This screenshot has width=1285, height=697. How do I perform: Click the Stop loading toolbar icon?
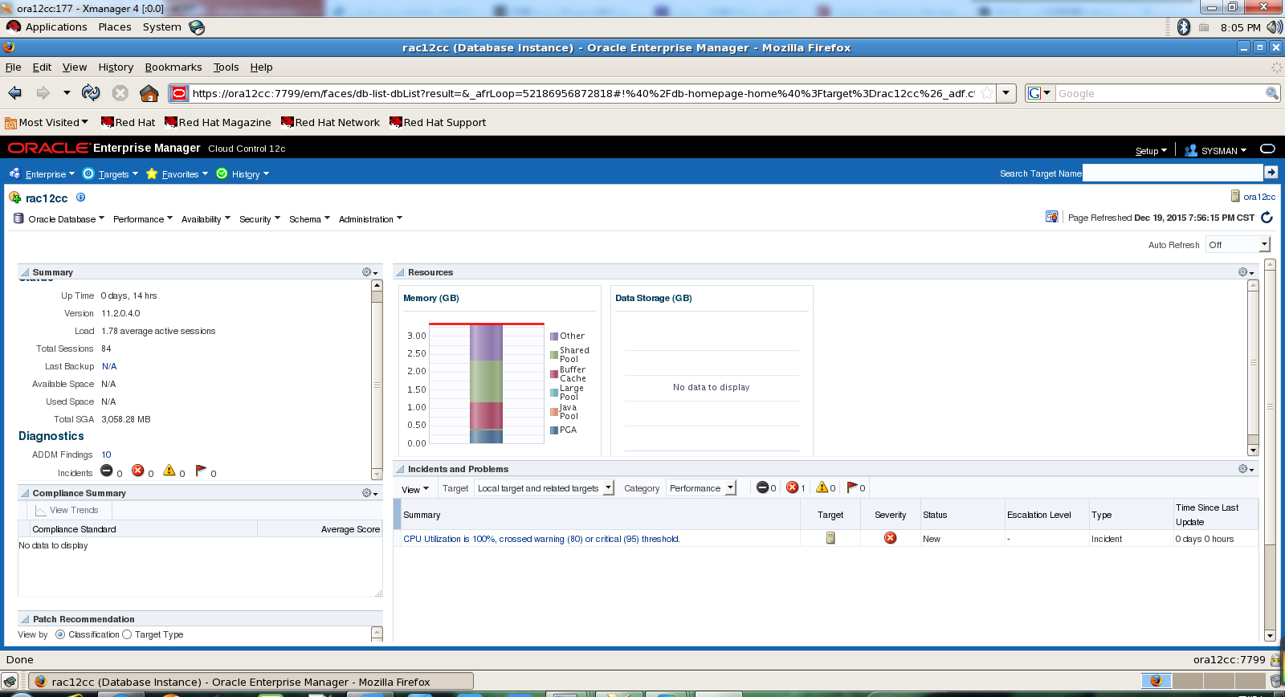120,93
